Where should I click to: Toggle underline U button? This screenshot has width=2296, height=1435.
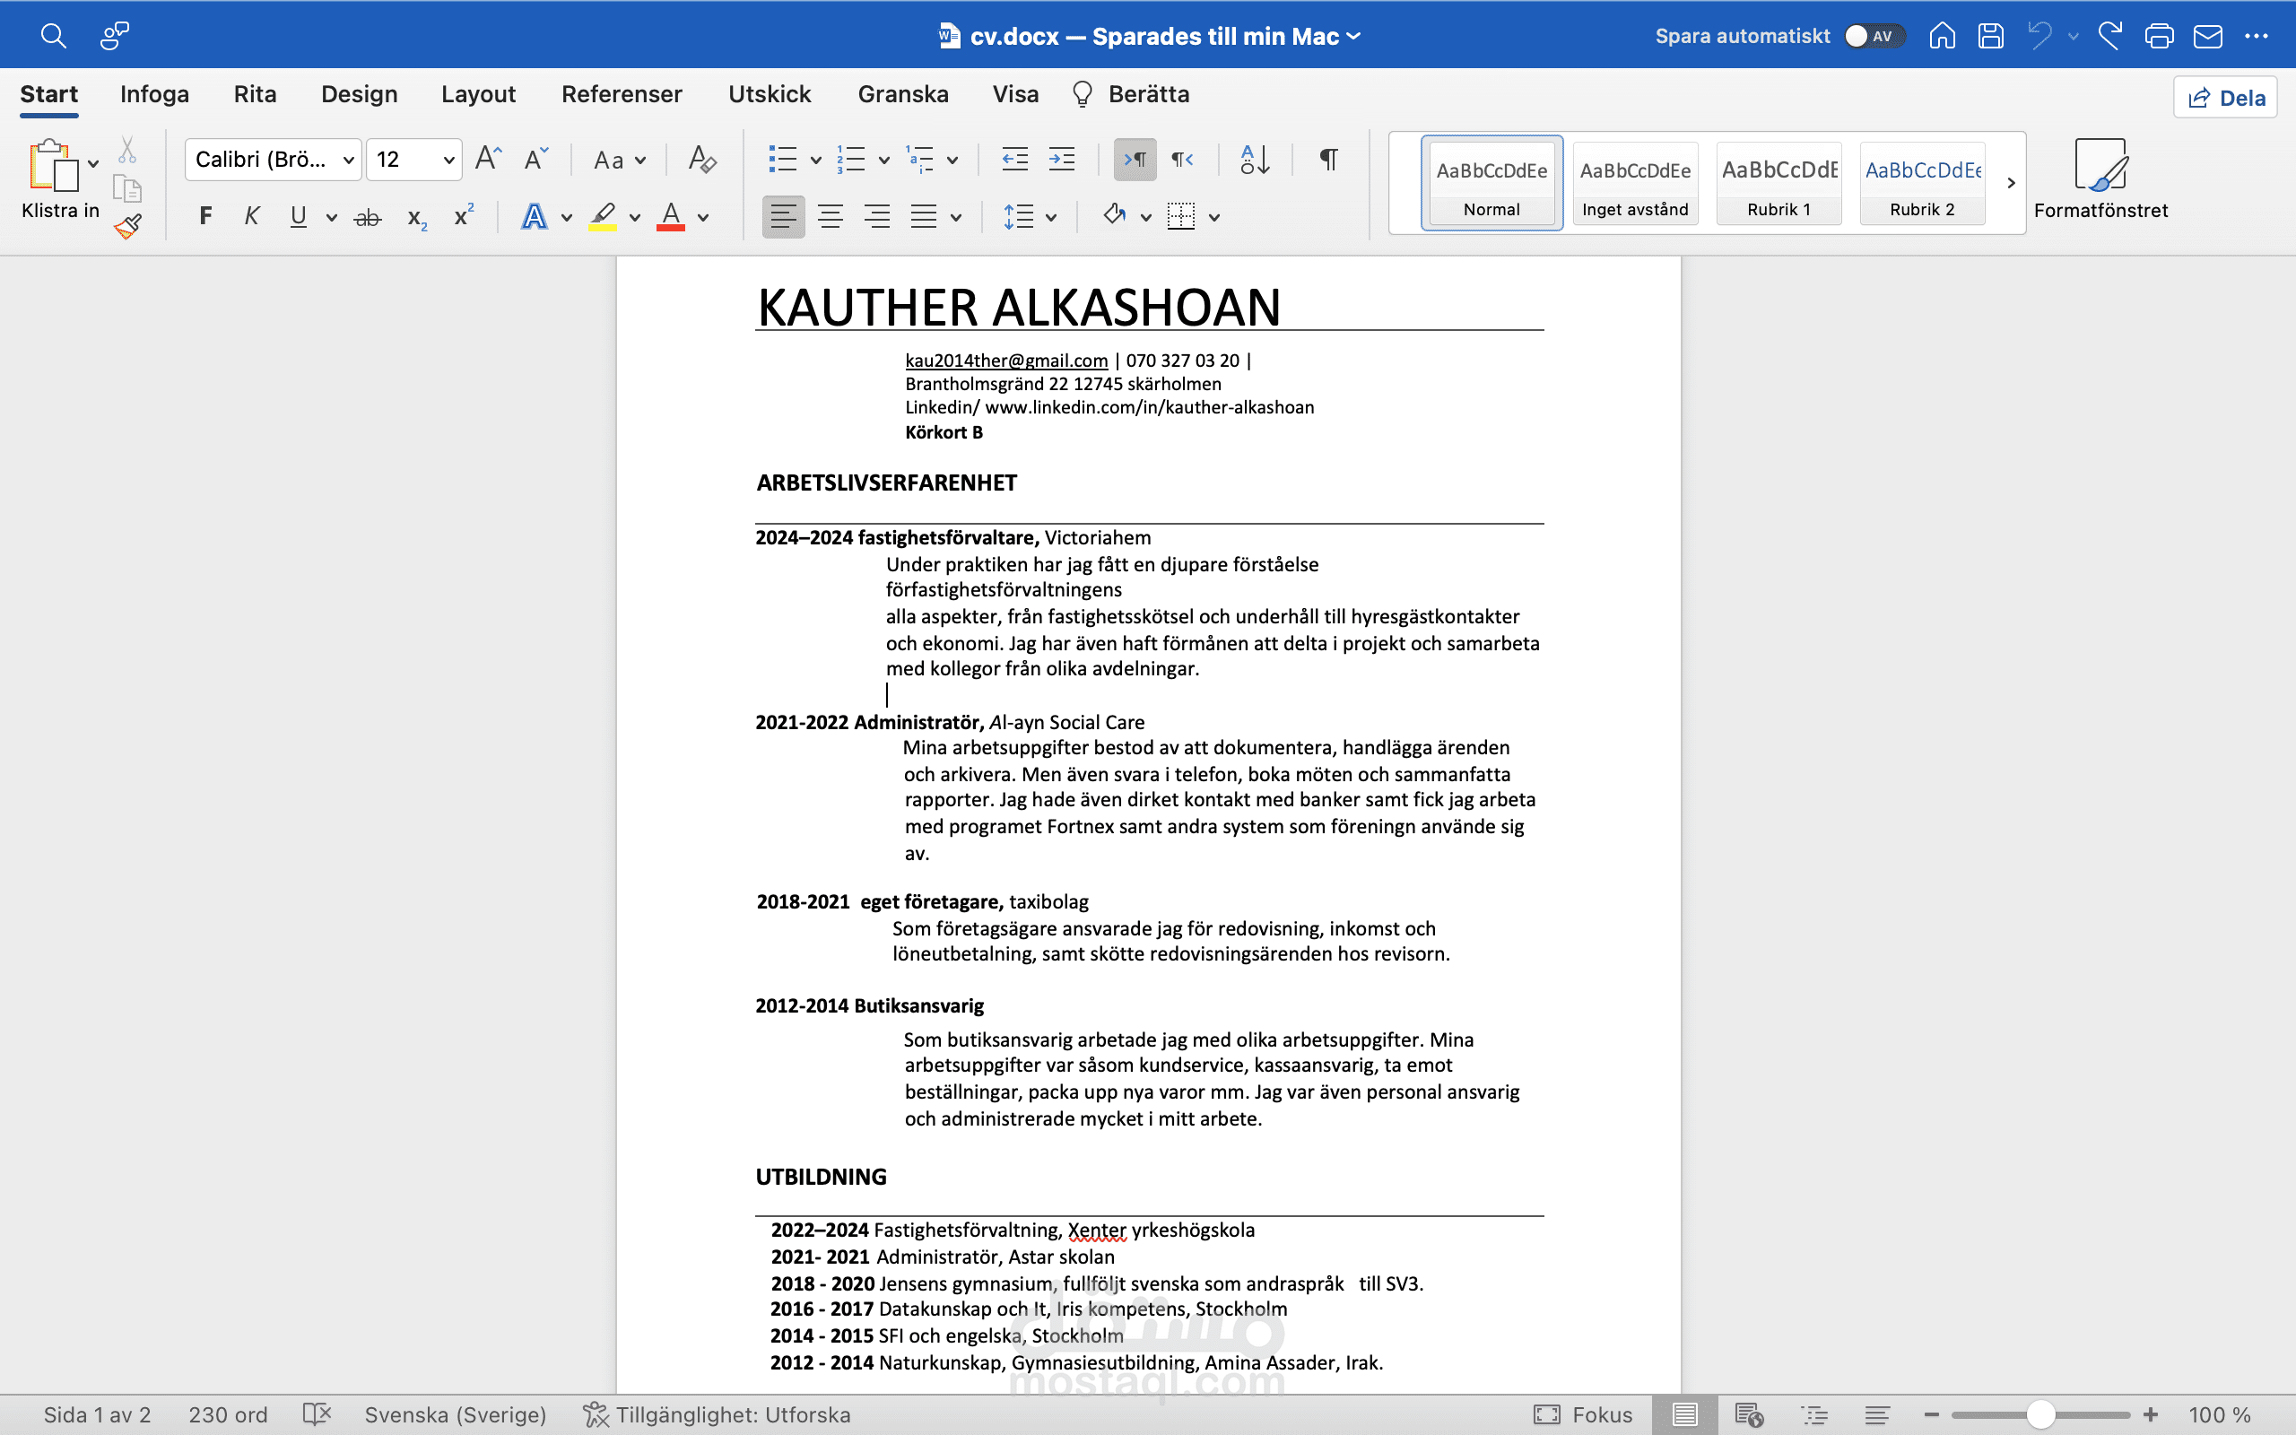[298, 216]
